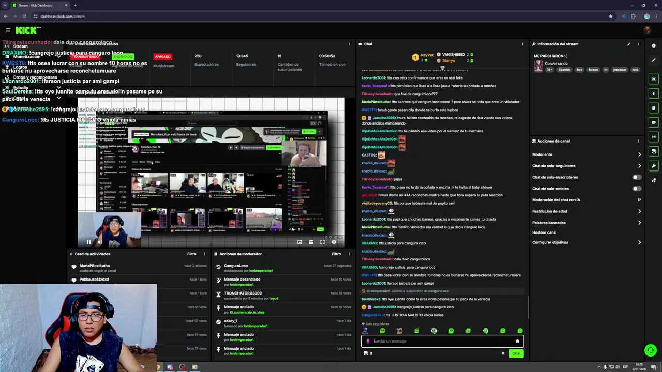The image size is (662, 372).
Task: Click askey_1 in moderator actions
Action: (x=231, y=321)
